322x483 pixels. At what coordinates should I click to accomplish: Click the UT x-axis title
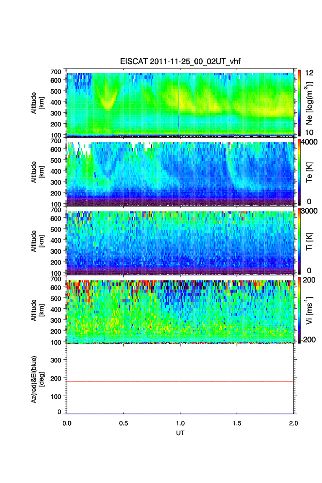coord(180,433)
